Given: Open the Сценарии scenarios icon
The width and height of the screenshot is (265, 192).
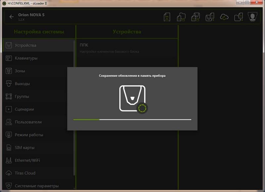Looking at the screenshot, I should pos(9,109).
